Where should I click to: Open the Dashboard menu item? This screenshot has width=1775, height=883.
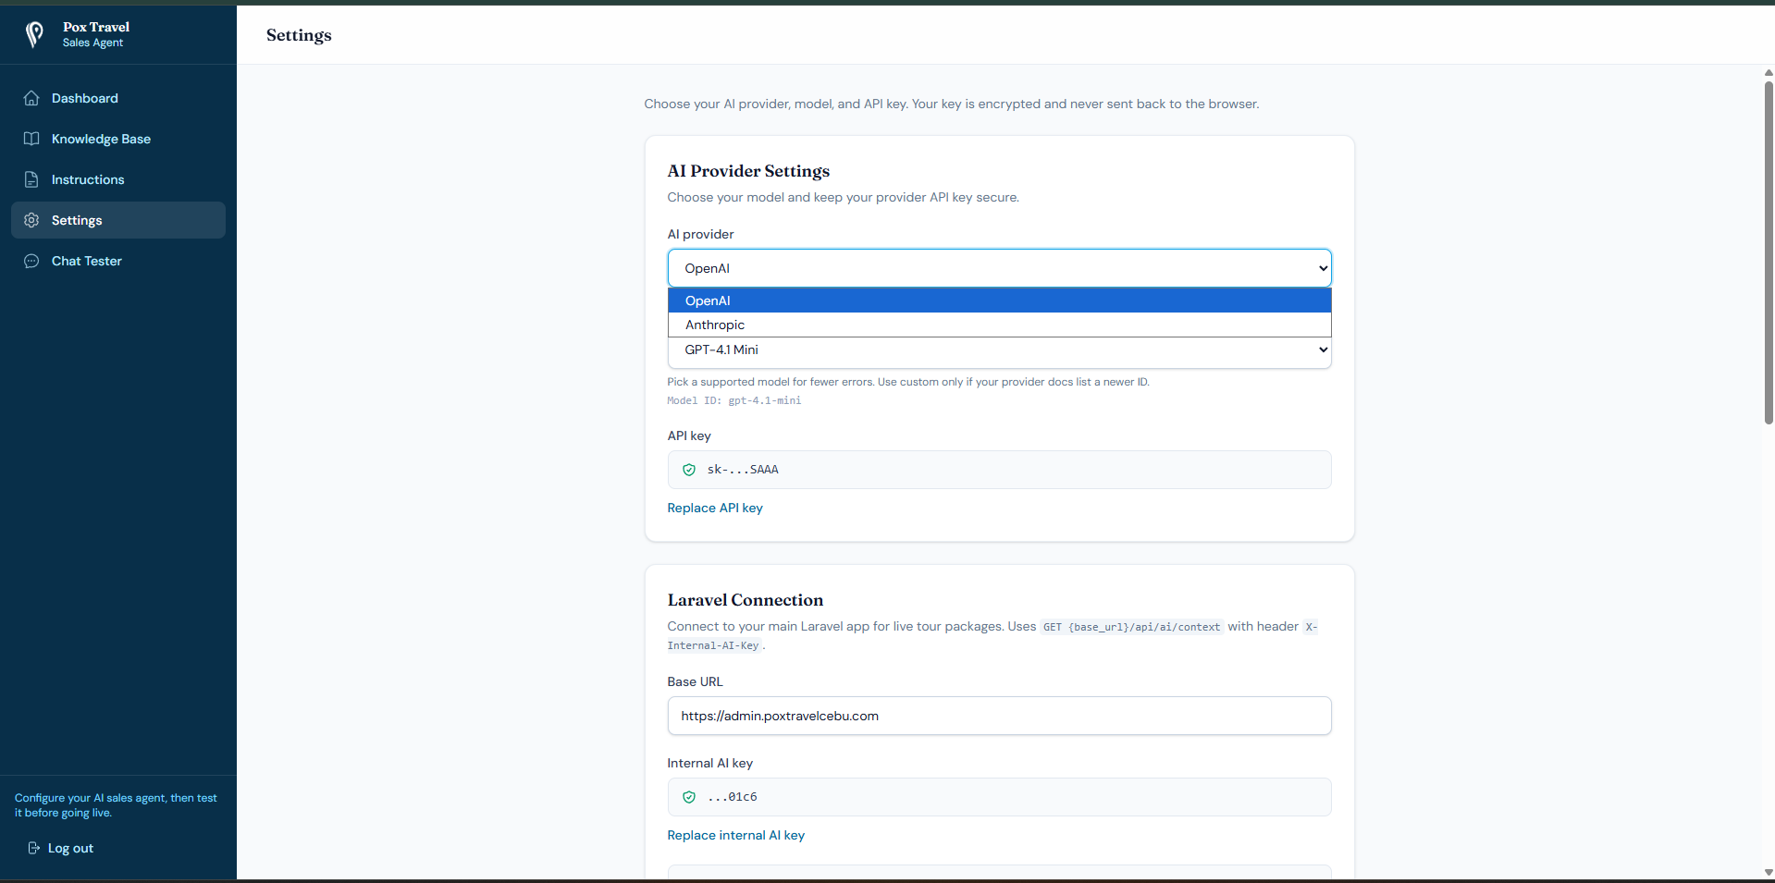[x=118, y=98]
